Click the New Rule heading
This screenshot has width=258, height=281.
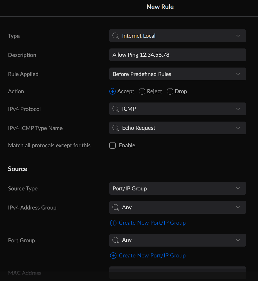coord(160,7)
